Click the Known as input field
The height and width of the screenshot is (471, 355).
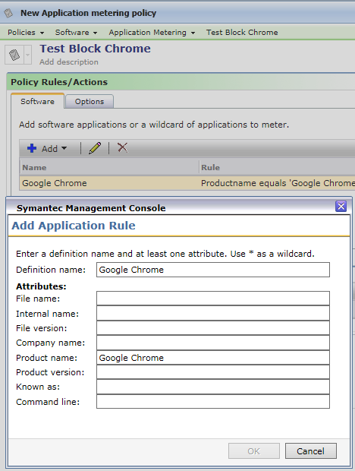[x=213, y=387]
